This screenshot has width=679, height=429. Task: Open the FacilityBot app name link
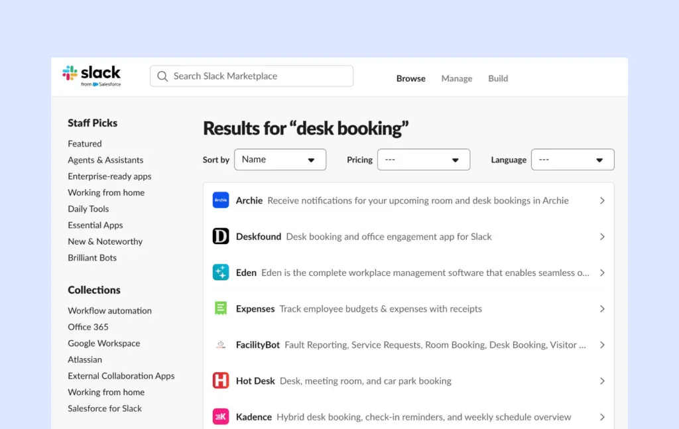point(258,345)
